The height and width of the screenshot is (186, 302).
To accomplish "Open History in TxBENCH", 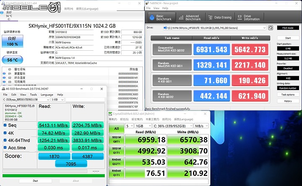I will coord(288,101).
